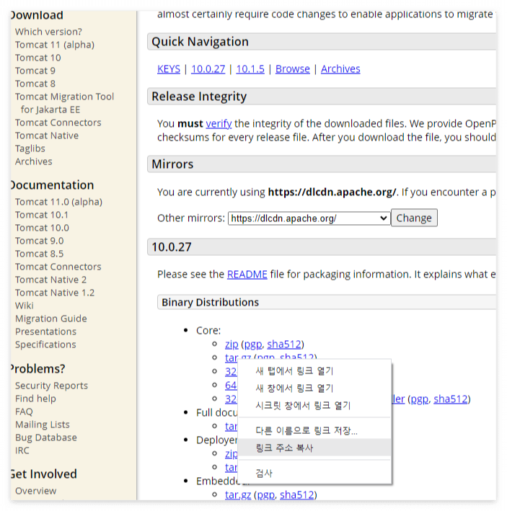
Task: Open Tomcat 8 download sidebar link
Action: coord(35,84)
